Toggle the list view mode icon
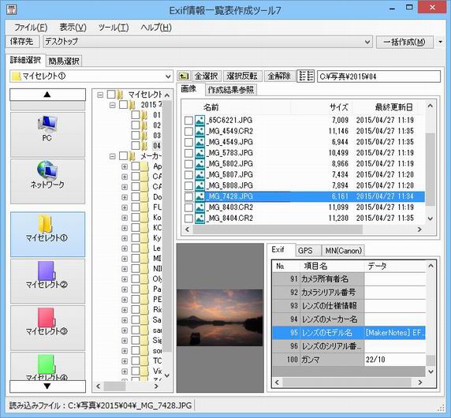This screenshot has width=451, height=418. click(306, 77)
